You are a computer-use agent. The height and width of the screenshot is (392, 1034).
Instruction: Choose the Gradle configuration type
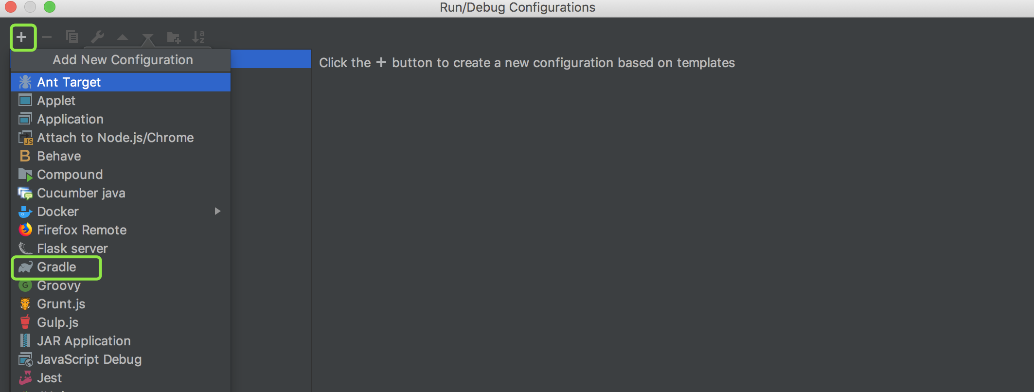56,267
